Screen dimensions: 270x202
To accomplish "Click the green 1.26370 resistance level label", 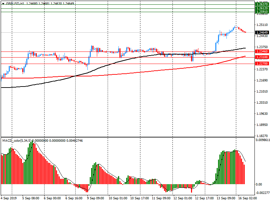I will tap(262, 4).
